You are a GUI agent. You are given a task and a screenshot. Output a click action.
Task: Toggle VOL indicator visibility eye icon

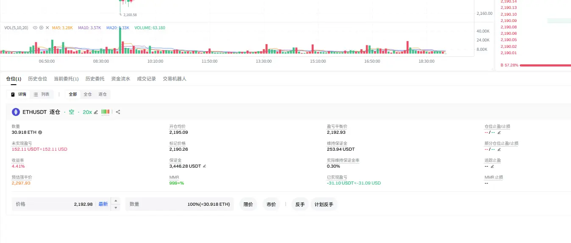[x=35, y=28]
